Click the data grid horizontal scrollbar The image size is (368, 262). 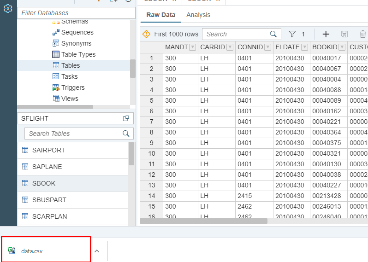203,221
